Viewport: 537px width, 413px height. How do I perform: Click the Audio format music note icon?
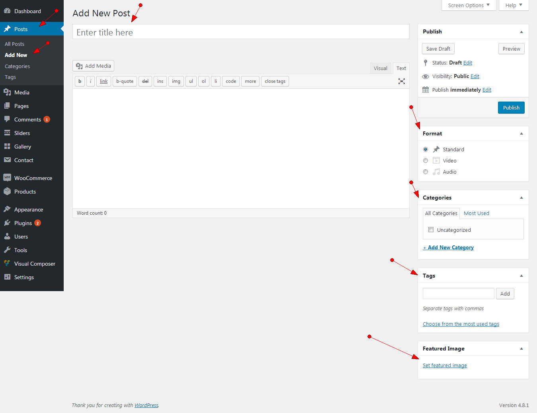click(x=436, y=172)
